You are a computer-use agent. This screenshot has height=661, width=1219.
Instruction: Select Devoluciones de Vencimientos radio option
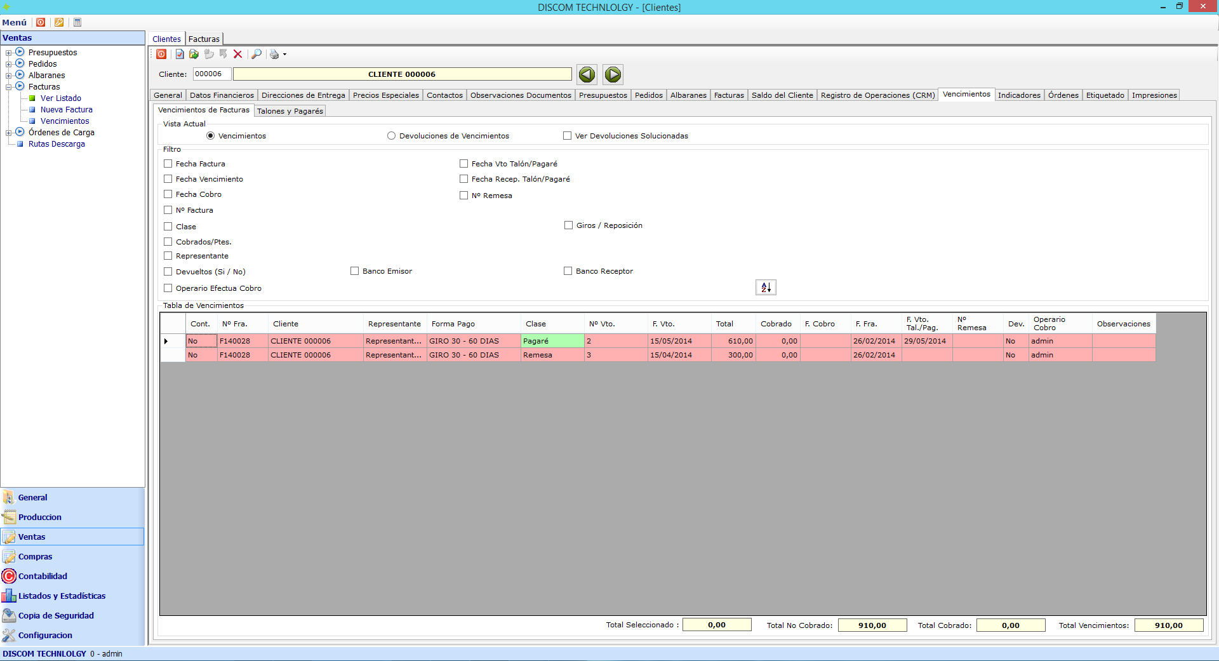tap(392, 136)
